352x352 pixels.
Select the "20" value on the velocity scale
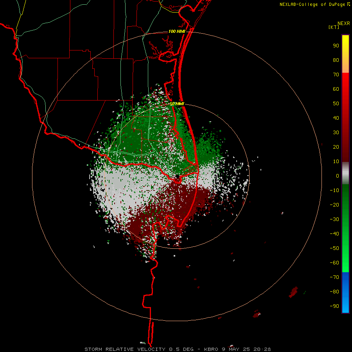click(x=336, y=147)
